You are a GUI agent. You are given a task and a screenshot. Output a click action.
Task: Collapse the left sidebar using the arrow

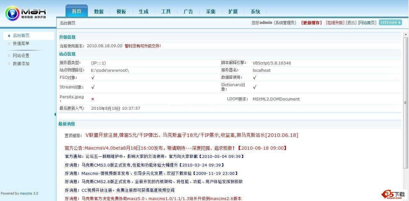click(x=55, y=114)
